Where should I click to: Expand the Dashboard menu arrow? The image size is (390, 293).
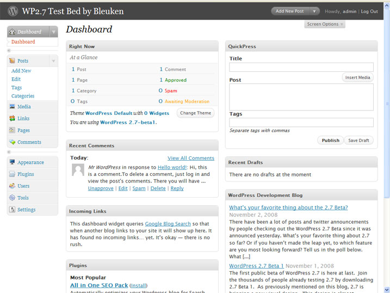[x=53, y=32]
